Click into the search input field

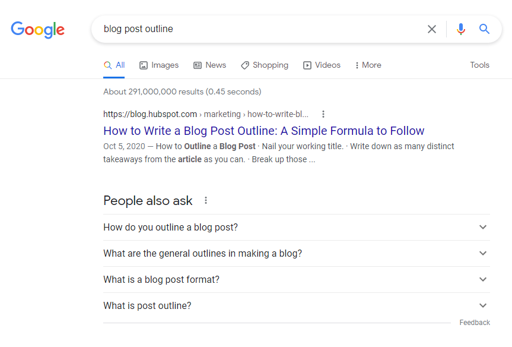pos(261,29)
